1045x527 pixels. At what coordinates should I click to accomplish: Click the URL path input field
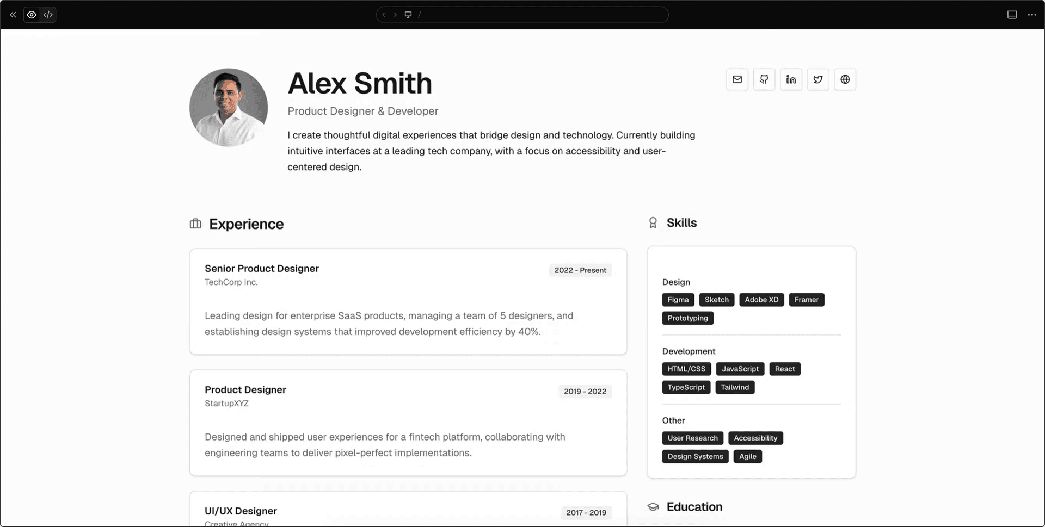click(x=539, y=15)
